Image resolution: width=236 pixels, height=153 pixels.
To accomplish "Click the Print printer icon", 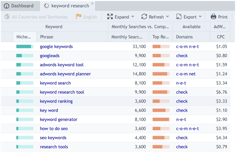I will coord(213,17).
